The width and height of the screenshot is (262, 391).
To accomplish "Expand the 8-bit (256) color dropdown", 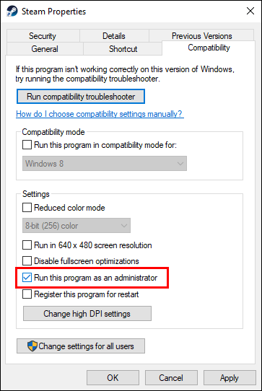I will coord(77,225).
